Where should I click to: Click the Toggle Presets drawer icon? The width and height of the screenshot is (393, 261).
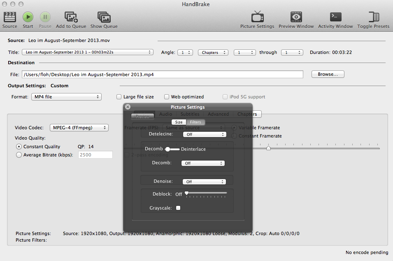tap(373, 17)
